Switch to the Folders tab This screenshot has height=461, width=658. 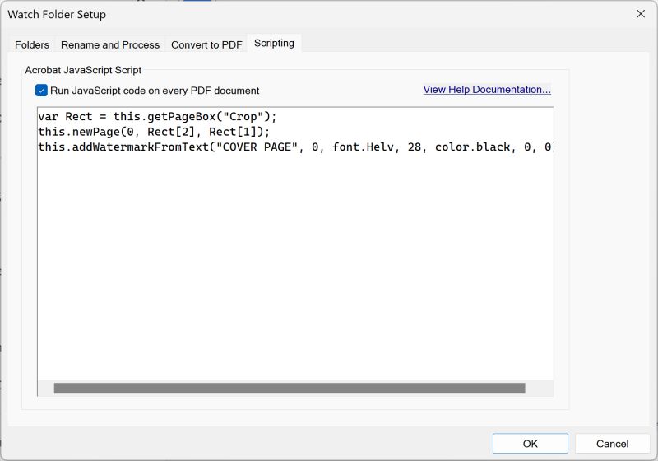[x=32, y=44]
